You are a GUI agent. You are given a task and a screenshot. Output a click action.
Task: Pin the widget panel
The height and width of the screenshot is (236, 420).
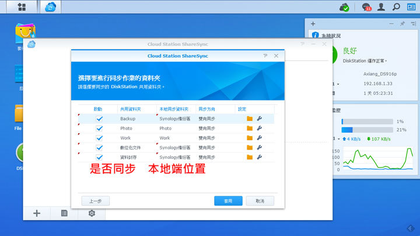pos(402,23)
